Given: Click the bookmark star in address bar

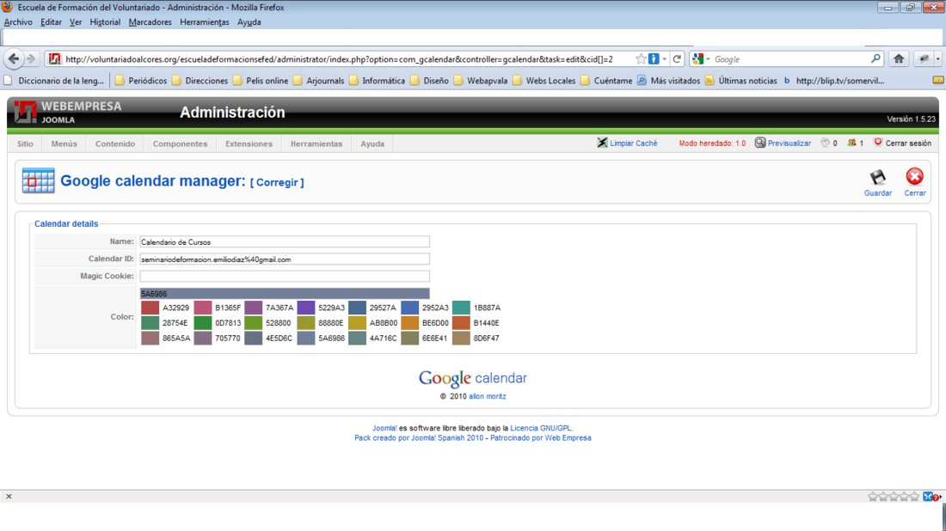Looking at the screenshot, I should click(641, 59).
